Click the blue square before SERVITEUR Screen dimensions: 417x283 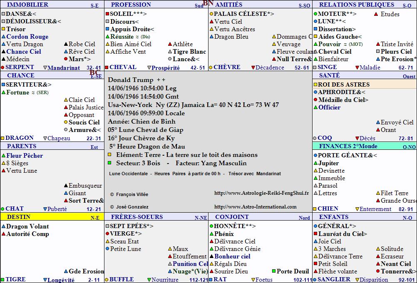point(3,84)
